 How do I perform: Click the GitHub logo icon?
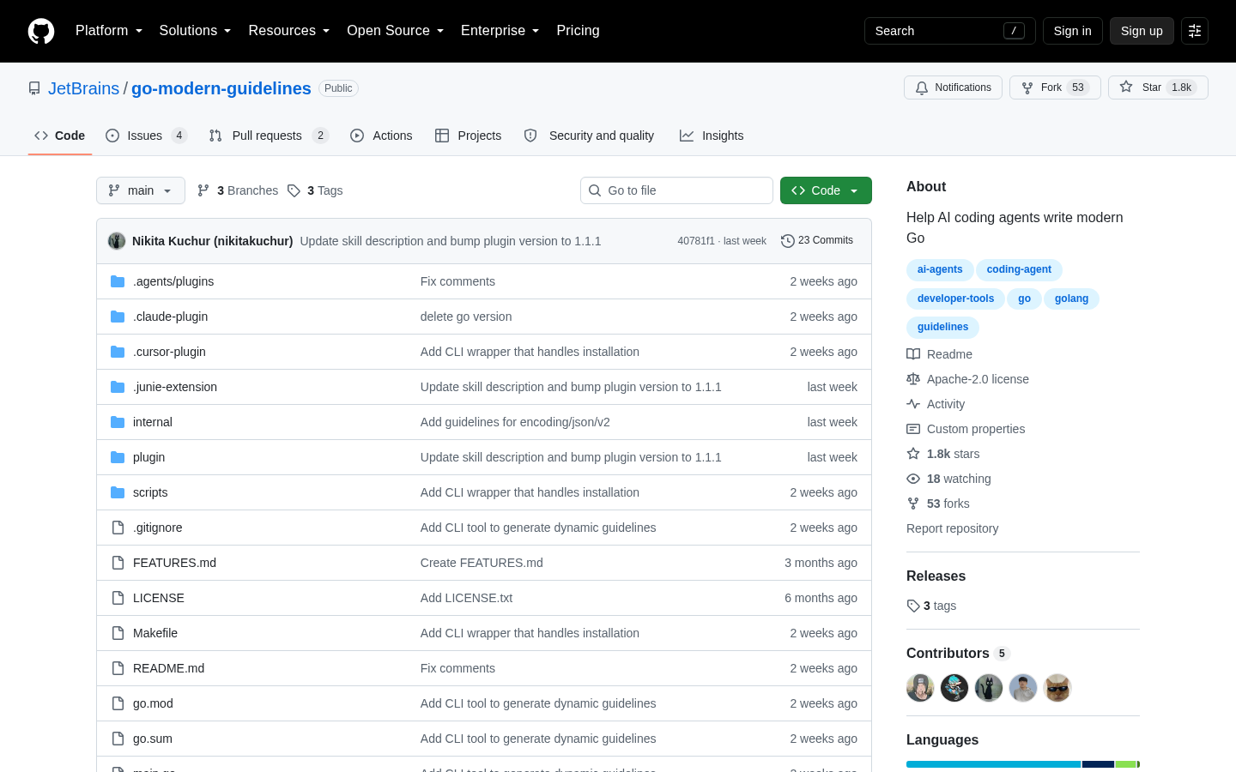(41, 31)
